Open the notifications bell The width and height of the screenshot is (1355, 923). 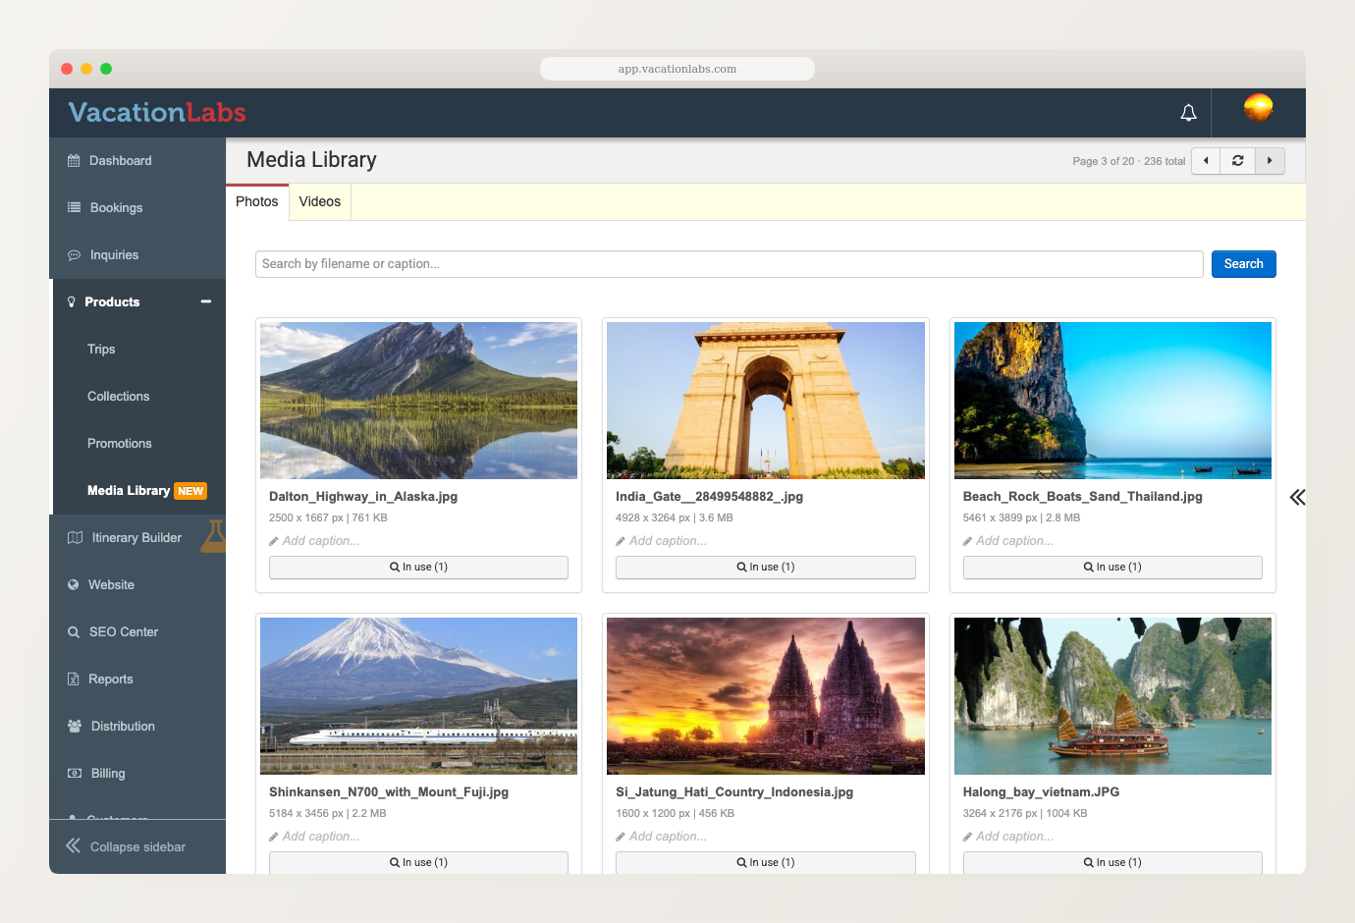tap(1188, 113)
